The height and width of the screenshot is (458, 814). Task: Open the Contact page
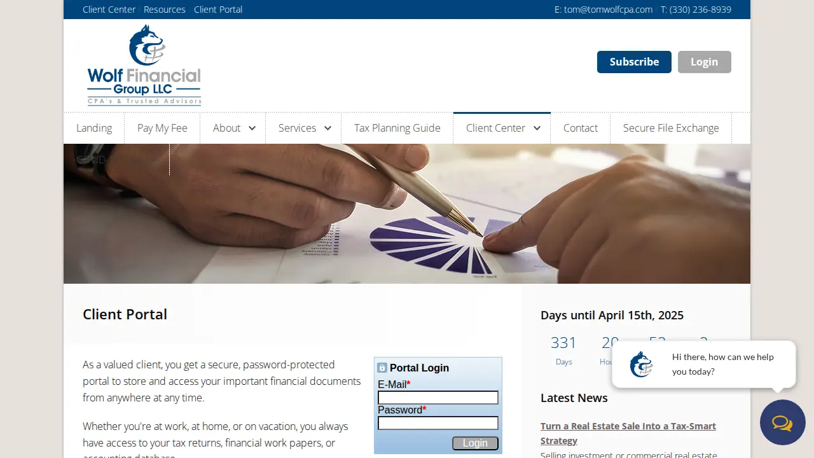pos(581,128)
